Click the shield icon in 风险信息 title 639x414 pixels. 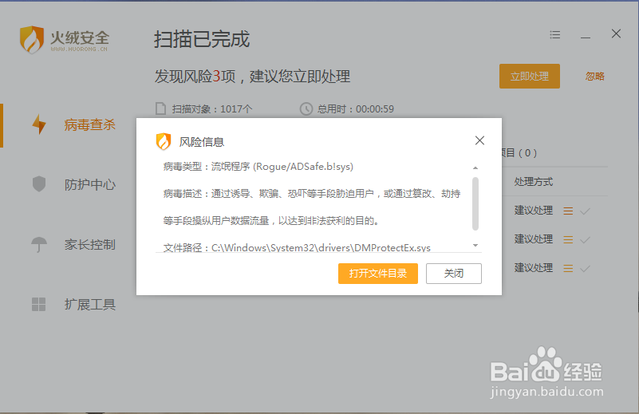(x=164, y=141)
